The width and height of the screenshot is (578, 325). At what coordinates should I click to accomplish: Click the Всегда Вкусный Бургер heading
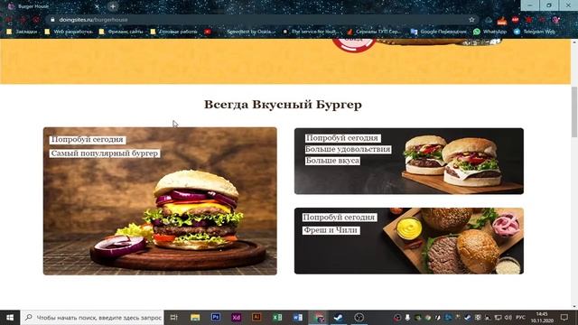pos(283,105)
